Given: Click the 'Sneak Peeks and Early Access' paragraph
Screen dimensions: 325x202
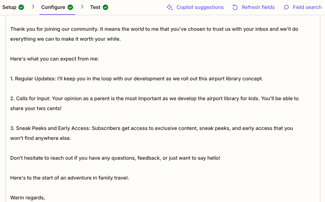Looking at the screenshot, I should pyautogui.click(x=152, y=133).
